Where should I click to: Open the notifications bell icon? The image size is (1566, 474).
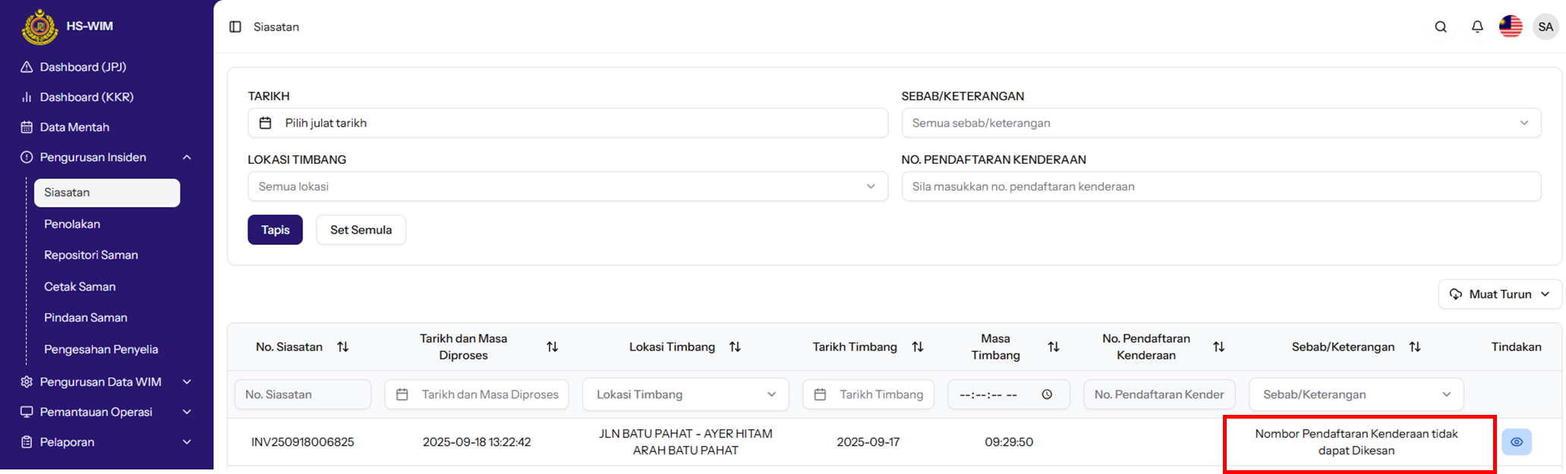coord(1476,27)
